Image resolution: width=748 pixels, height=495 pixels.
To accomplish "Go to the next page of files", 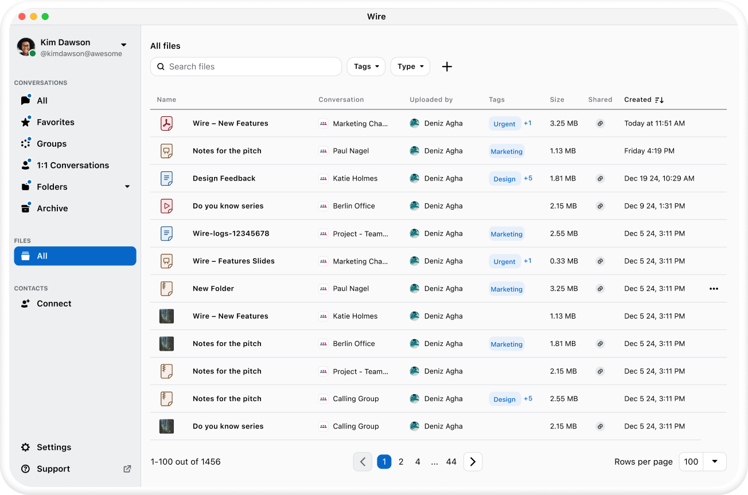I will coord(473,462).
